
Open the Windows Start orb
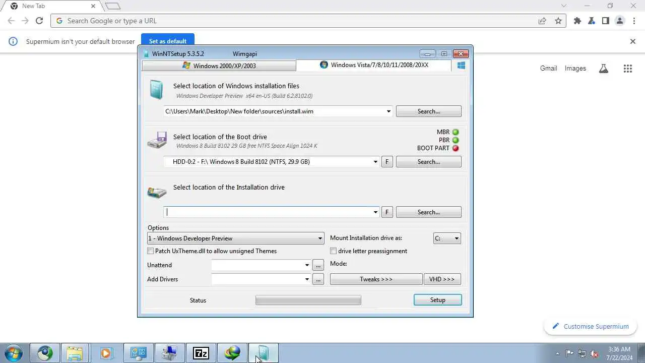click(14, 353)
